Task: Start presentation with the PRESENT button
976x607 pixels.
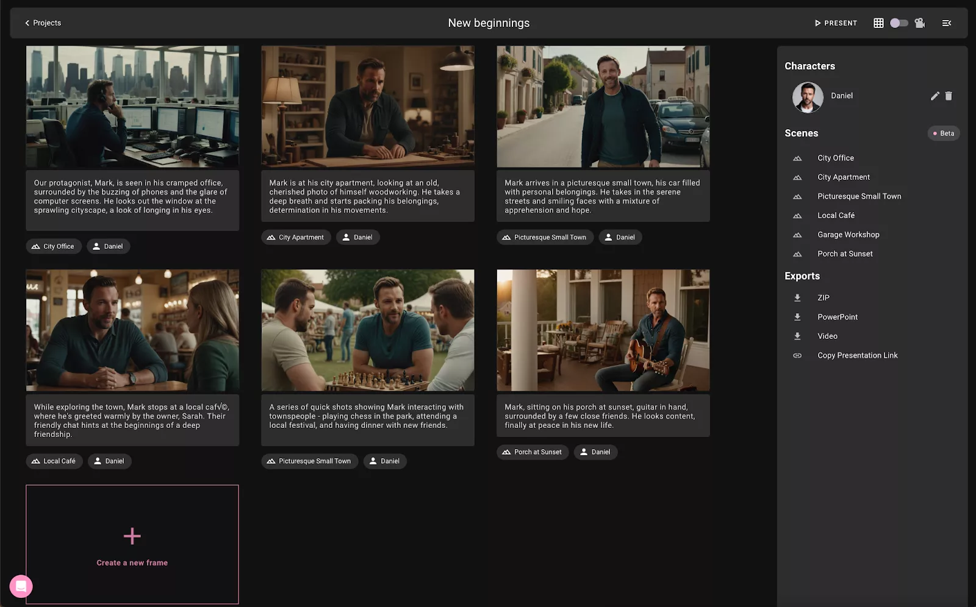Action: point(836,23)
